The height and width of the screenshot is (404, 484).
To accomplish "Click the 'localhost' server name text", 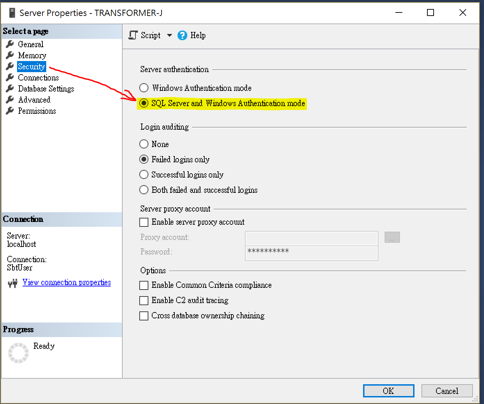I will point(22,244).
